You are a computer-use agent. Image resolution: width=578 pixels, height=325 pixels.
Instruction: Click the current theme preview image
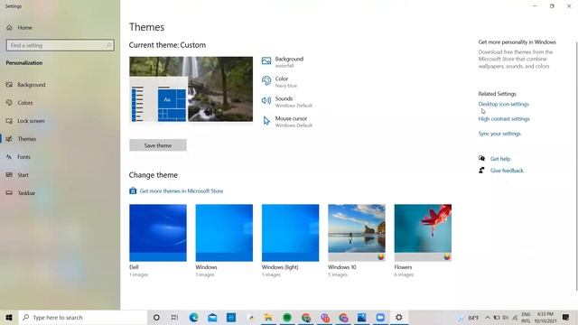pos(191,89)
